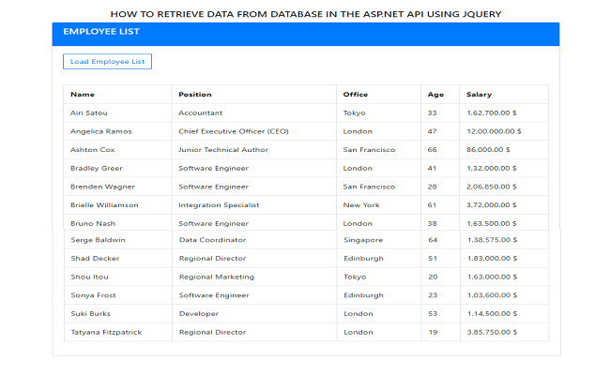Click the Name column header
The width and height of the screenshot is (610, 375).
[x=83, y=95]
